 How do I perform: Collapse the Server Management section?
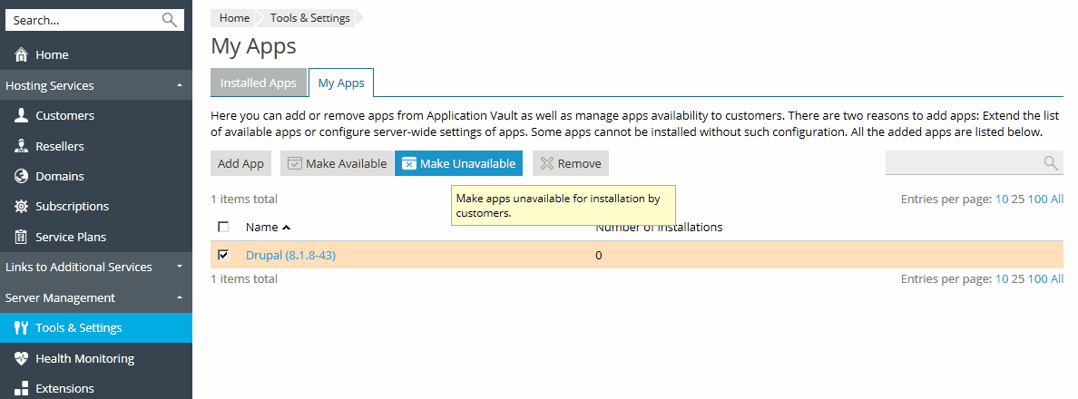[180, 297]
